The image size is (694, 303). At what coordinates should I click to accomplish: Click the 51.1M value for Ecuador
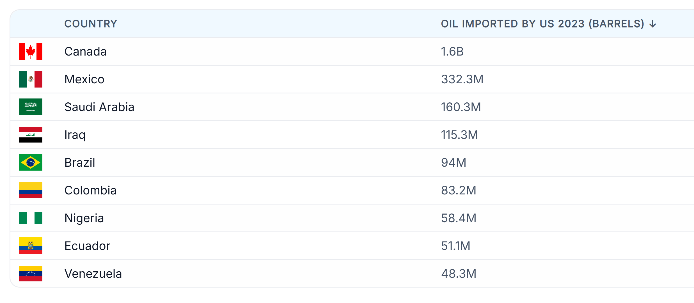pyautogui.click(x=455, y=246)
